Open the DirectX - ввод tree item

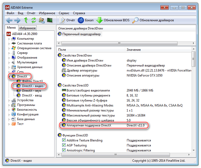29,95
